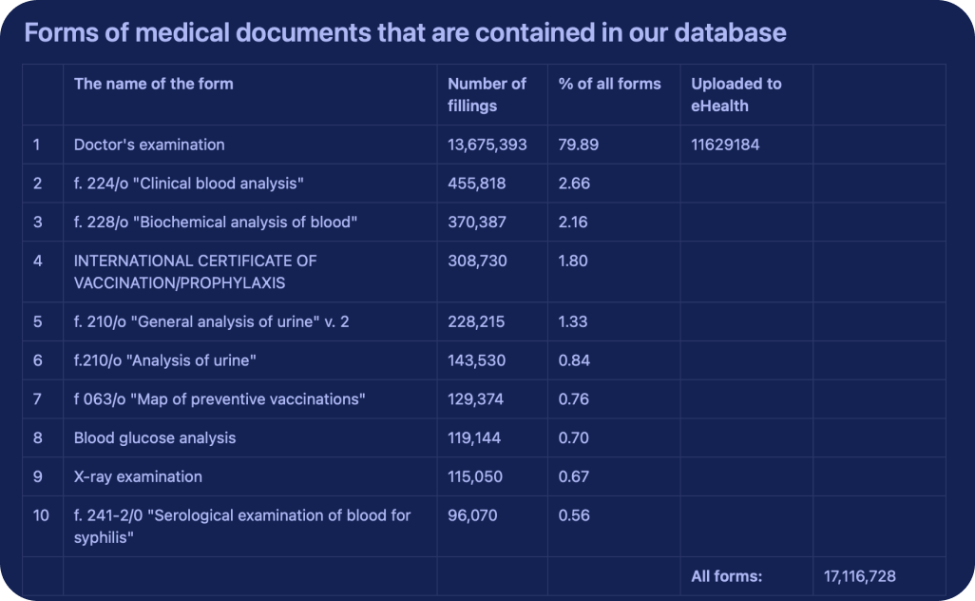975x601 pixels.
Task: Select the "% of all forms" header
Action: point(609,84)
